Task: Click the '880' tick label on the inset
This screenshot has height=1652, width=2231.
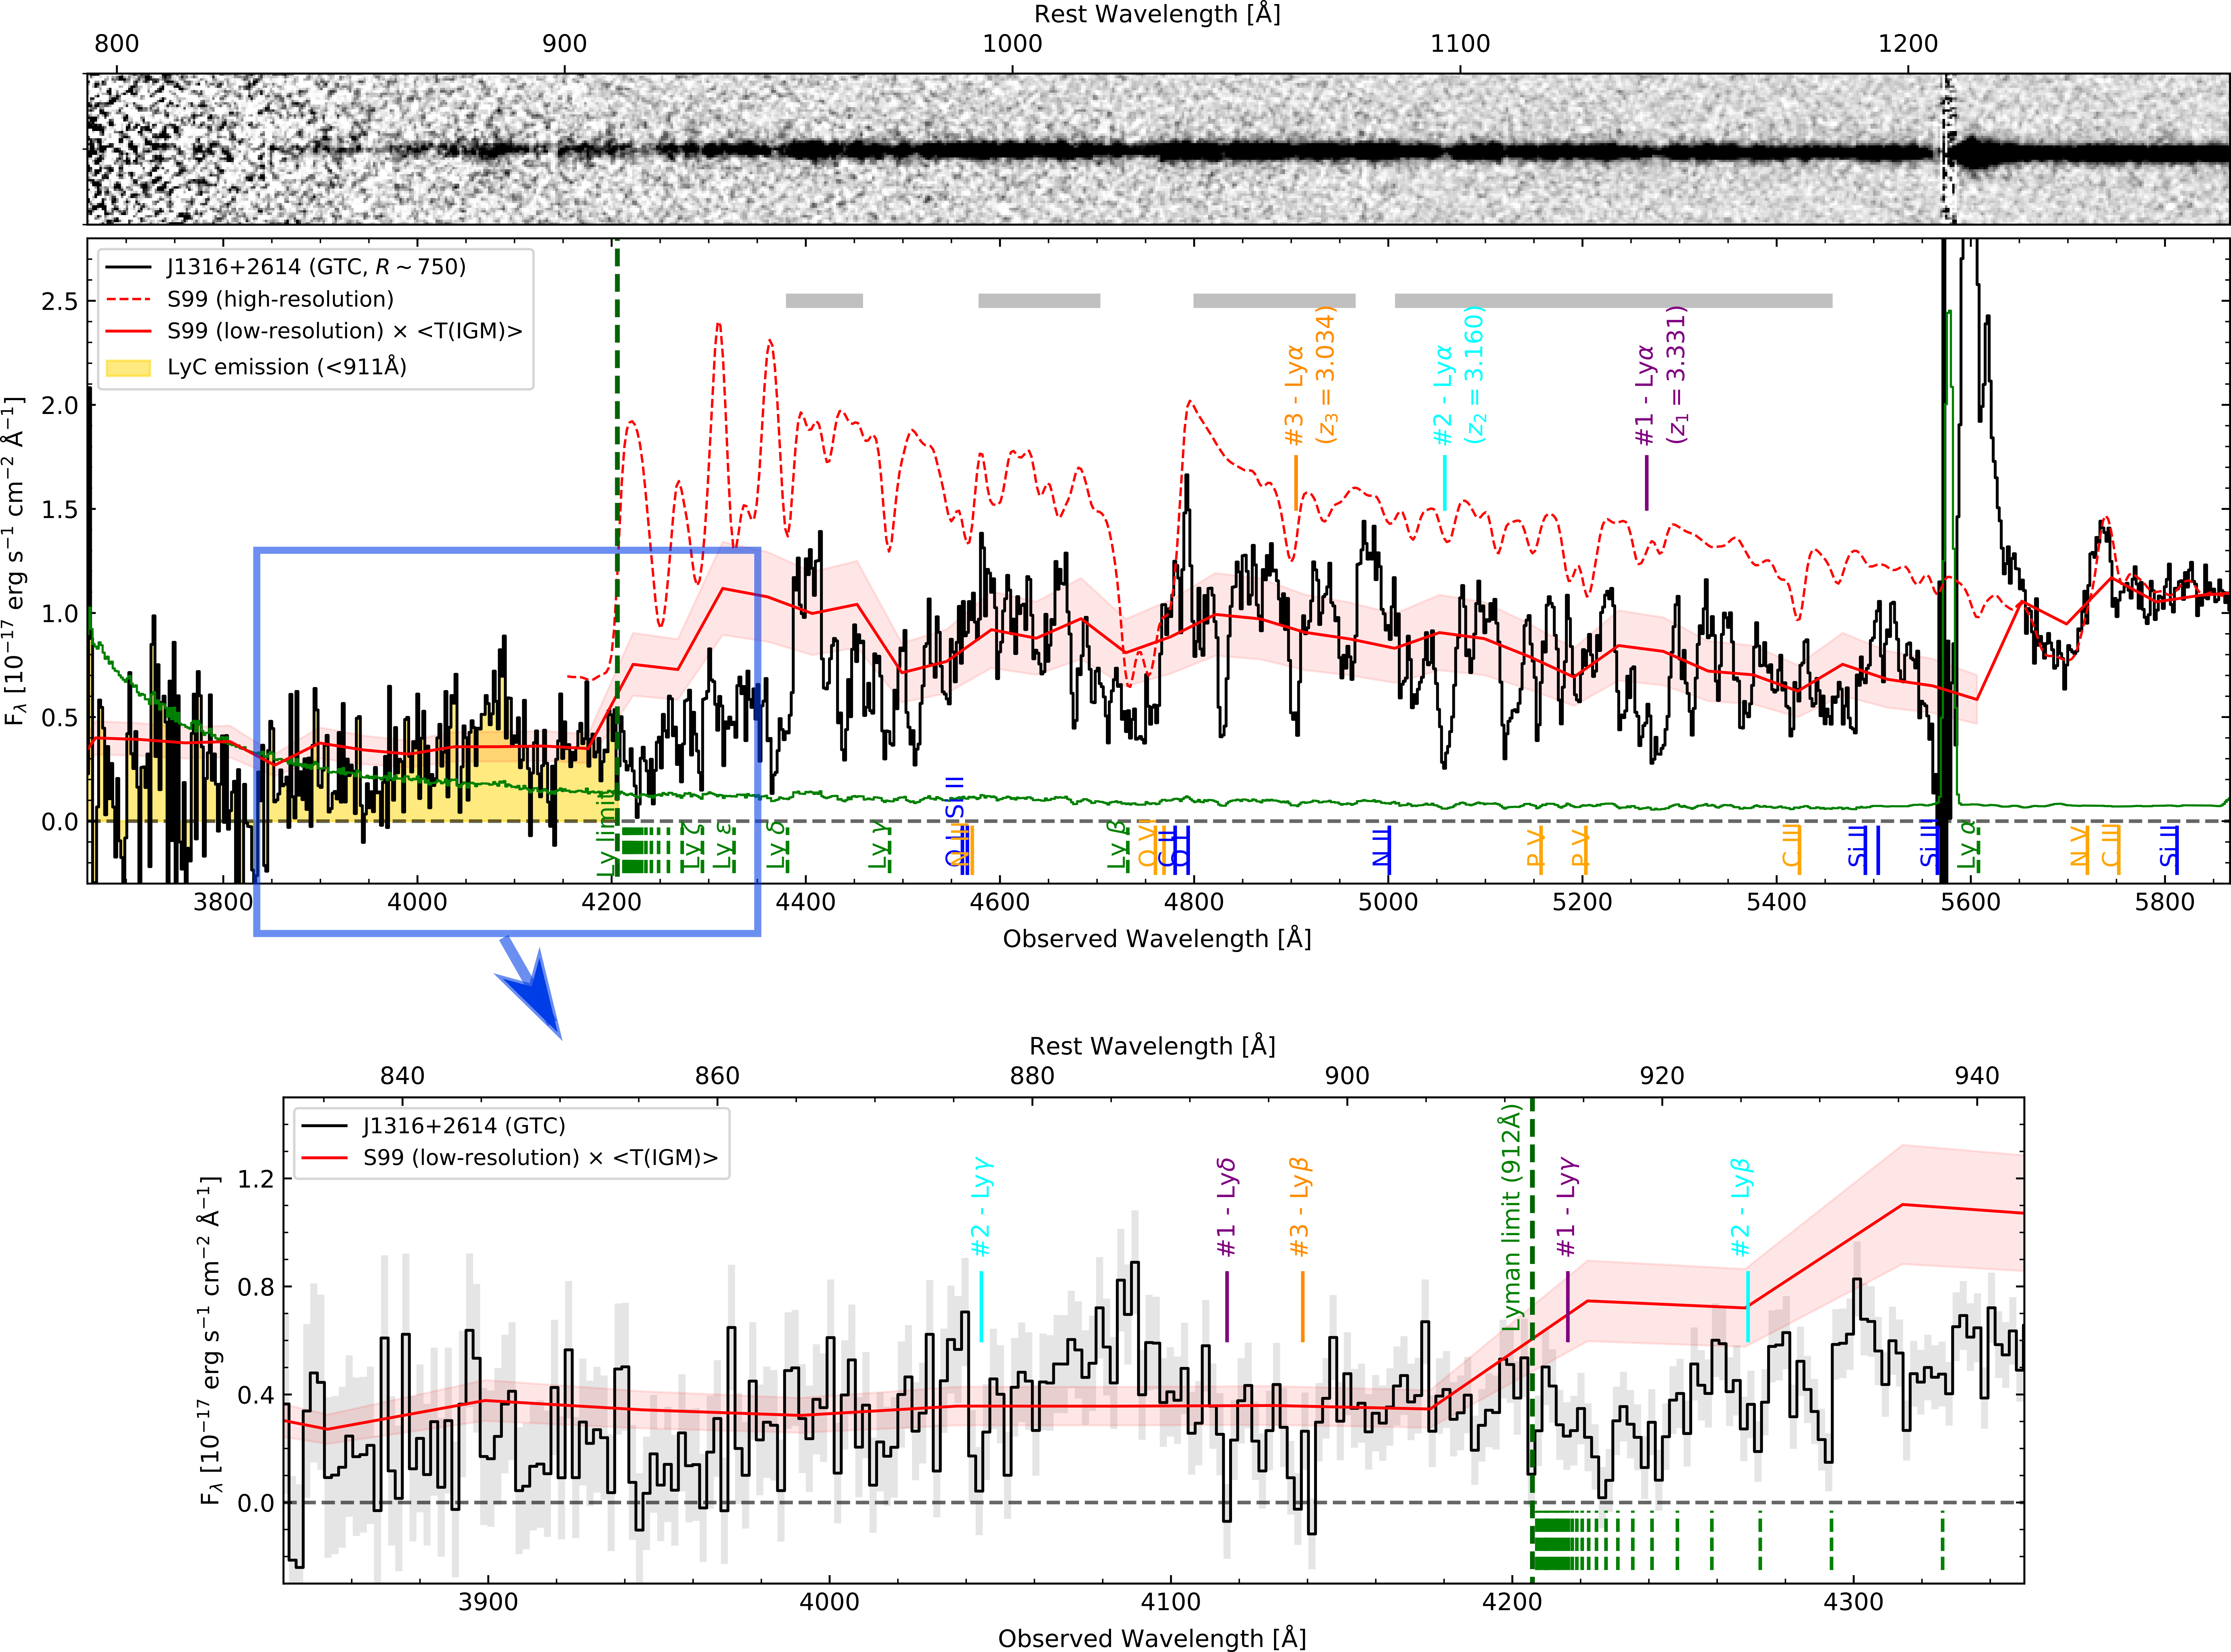Action: pos(1032,1076)
